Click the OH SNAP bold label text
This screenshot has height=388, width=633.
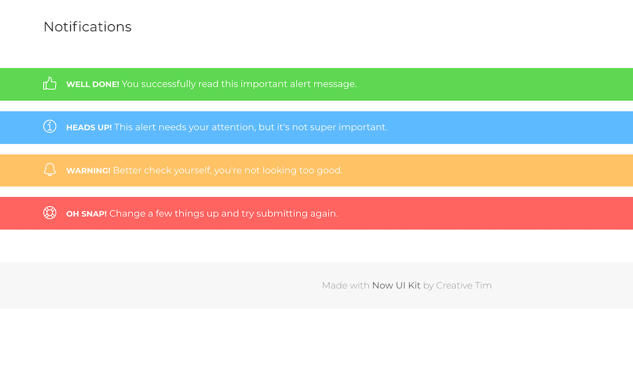coord(86,213)
